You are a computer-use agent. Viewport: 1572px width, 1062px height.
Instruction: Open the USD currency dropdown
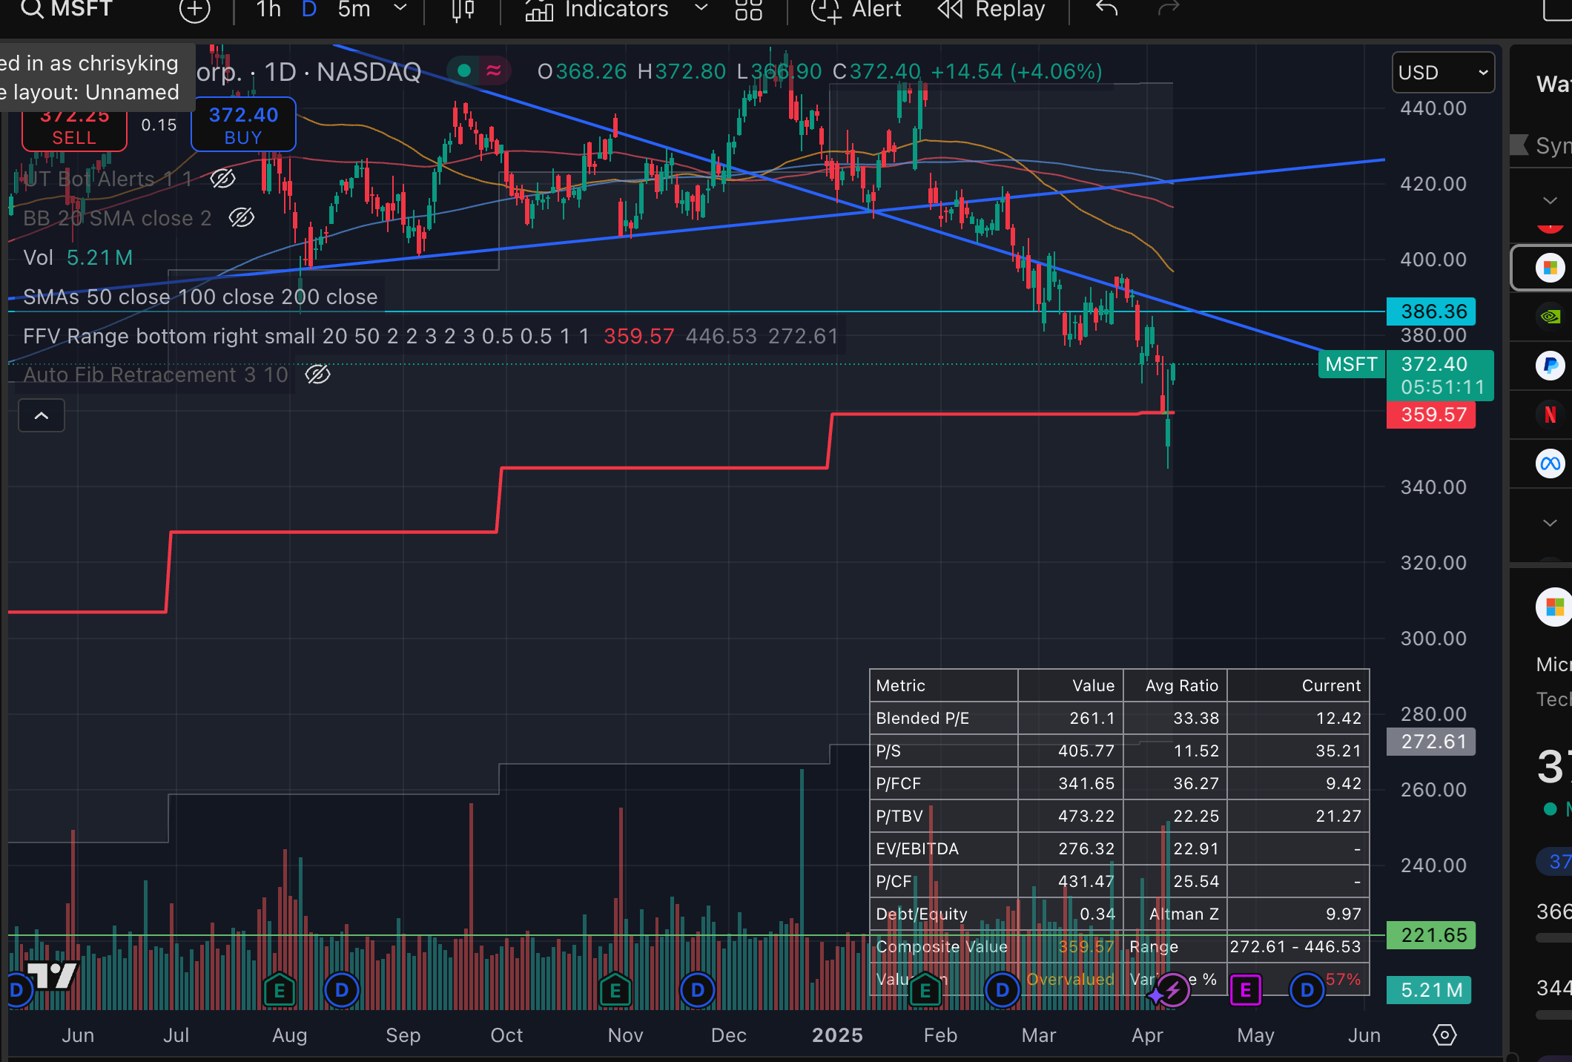pos(1443,73)
